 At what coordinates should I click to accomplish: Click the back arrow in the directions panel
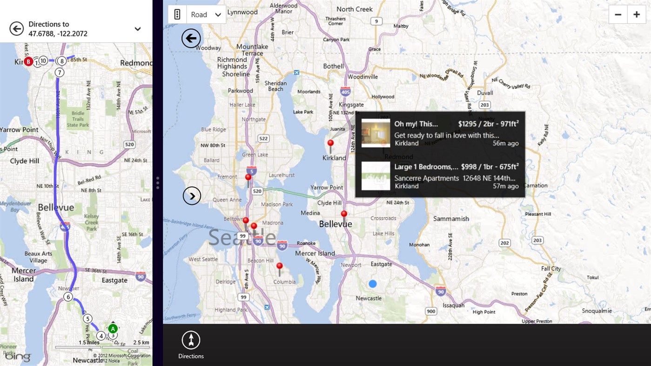17,28
